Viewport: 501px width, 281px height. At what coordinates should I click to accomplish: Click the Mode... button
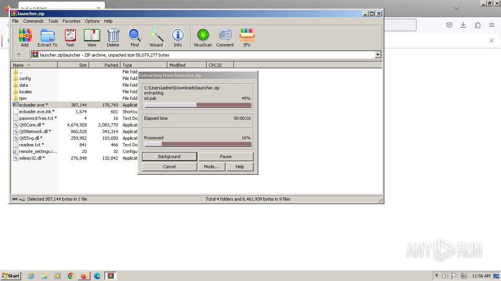(x=211, y=167)
